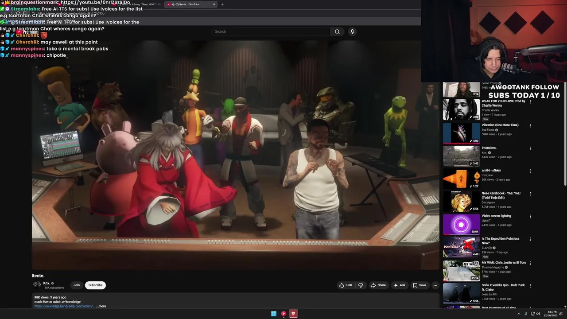
Task: Open options for MY WAR: Chris Joslin
Action: click(530, 263)
